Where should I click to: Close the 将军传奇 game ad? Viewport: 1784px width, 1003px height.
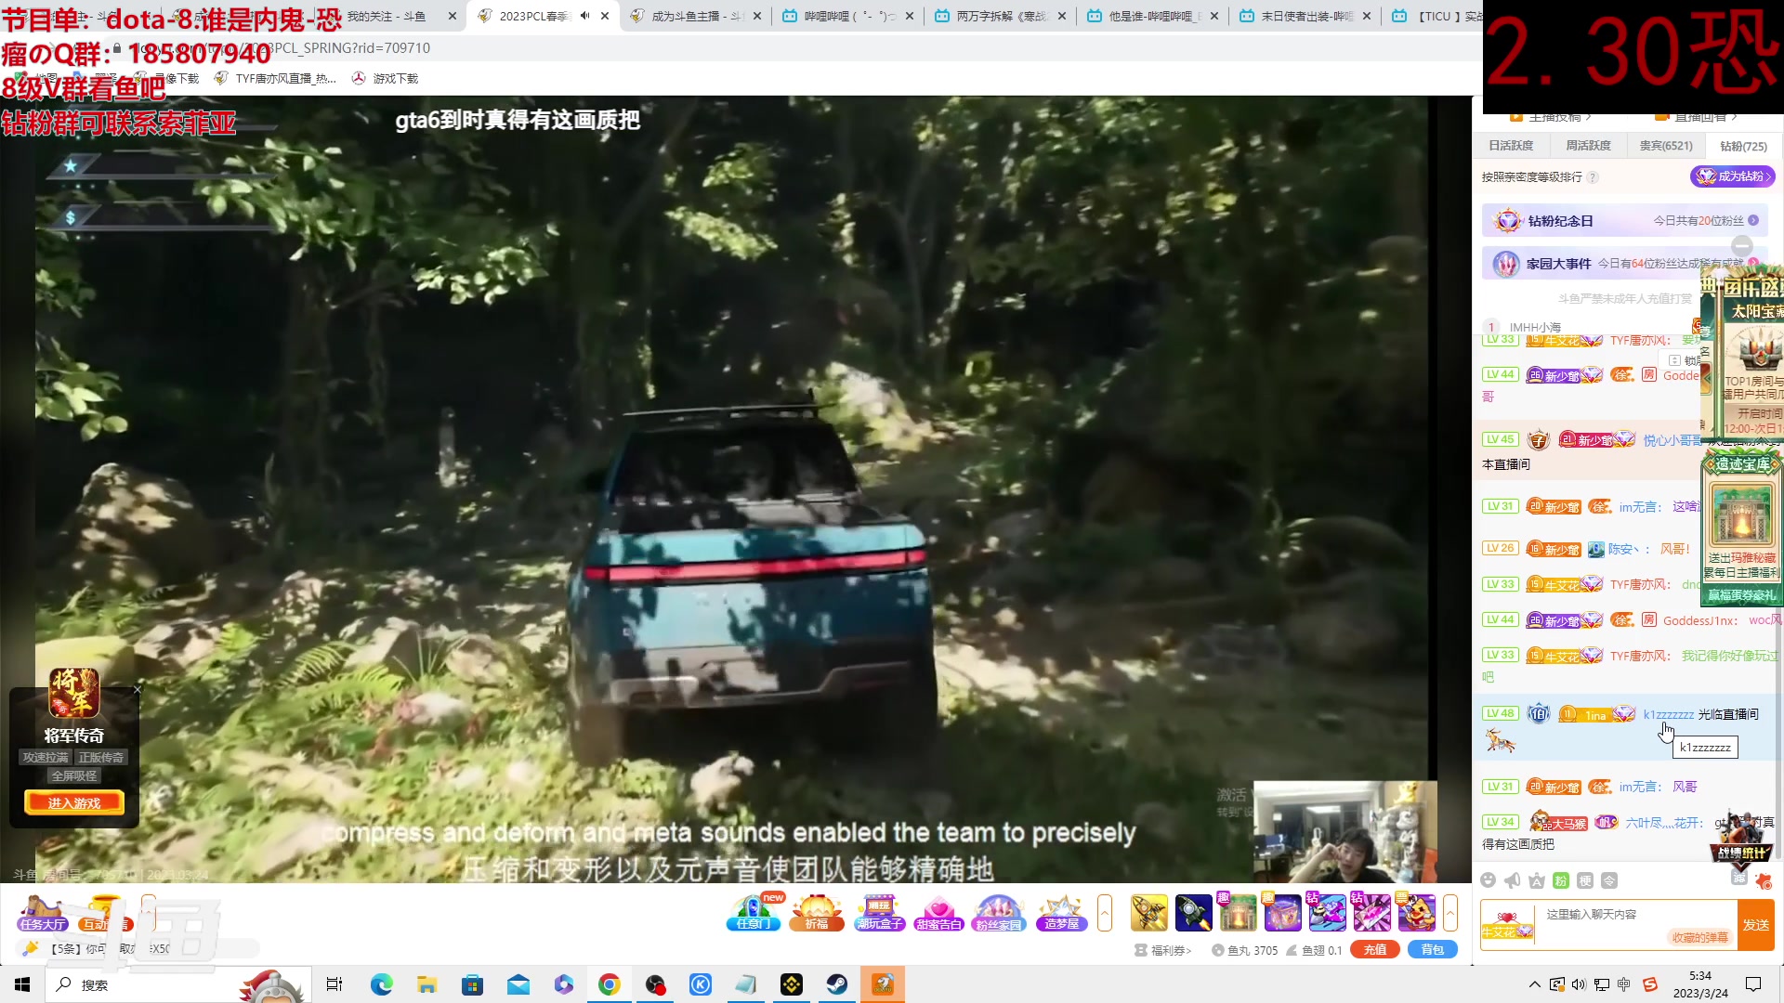point(138,689)
